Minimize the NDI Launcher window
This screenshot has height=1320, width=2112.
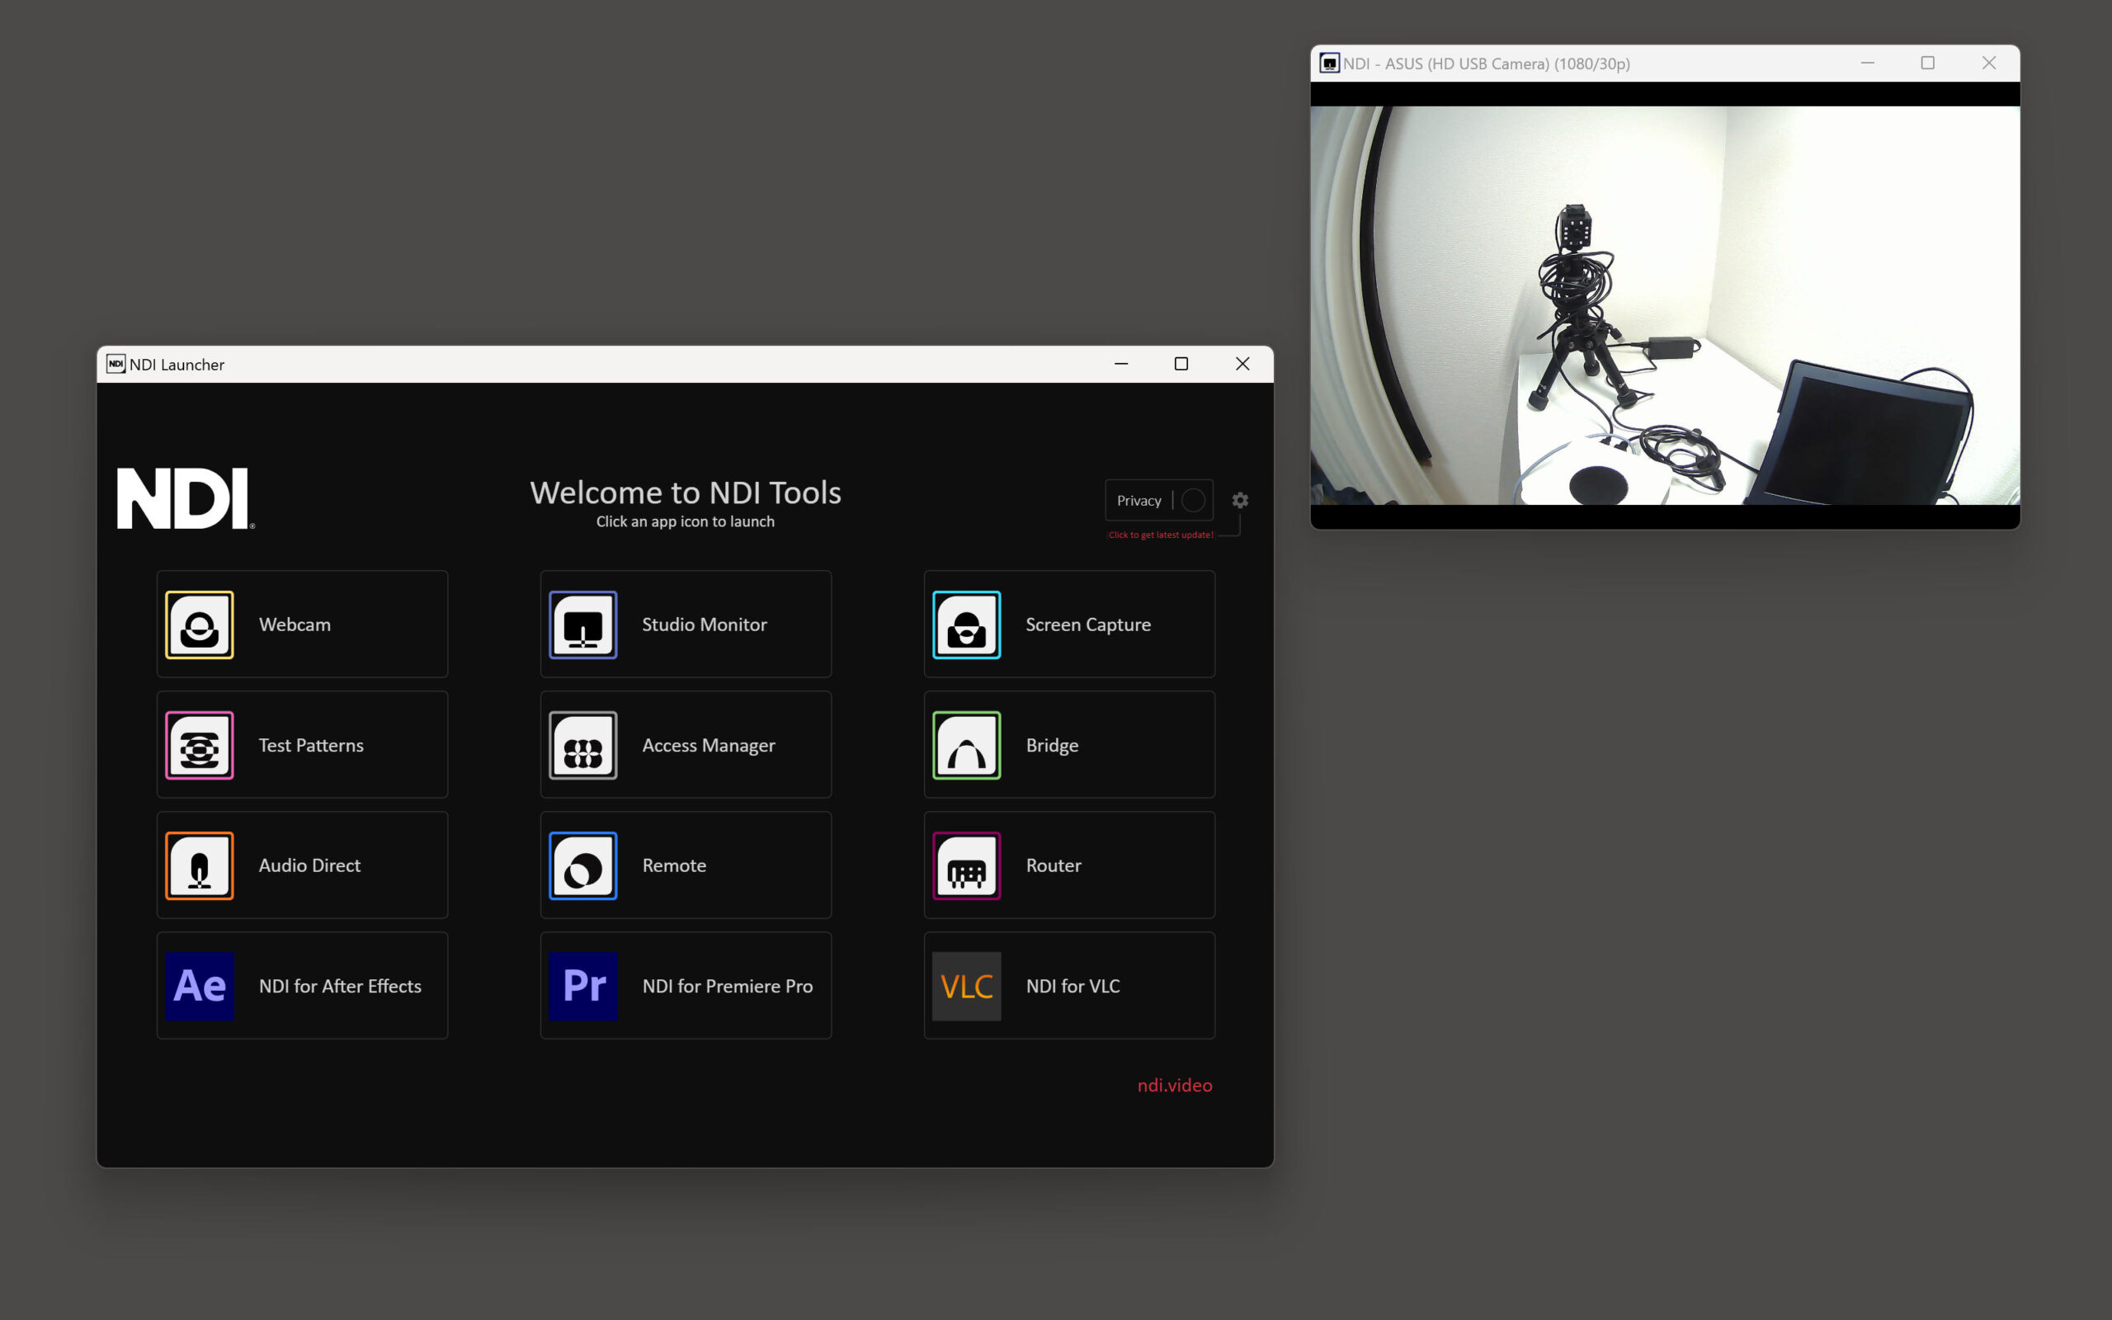1120,364
